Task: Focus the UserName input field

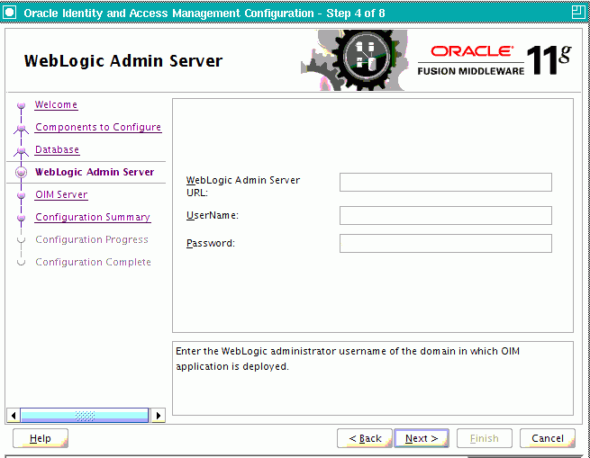Action: [x=446, y=215]
